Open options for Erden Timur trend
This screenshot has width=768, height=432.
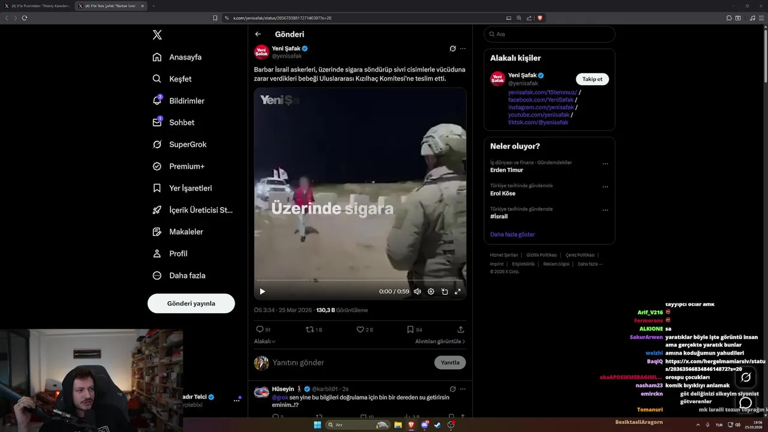tap(605, 164)
